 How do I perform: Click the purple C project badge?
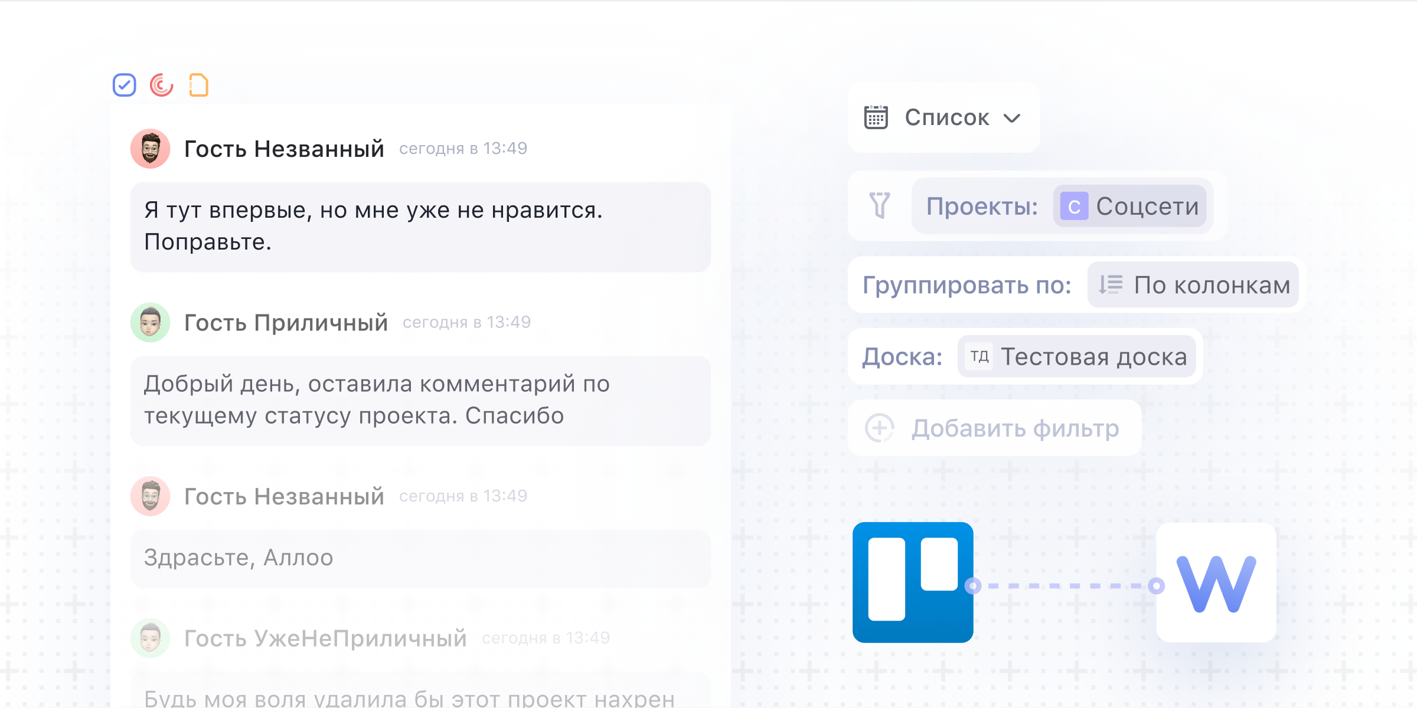click(1074, 206)
